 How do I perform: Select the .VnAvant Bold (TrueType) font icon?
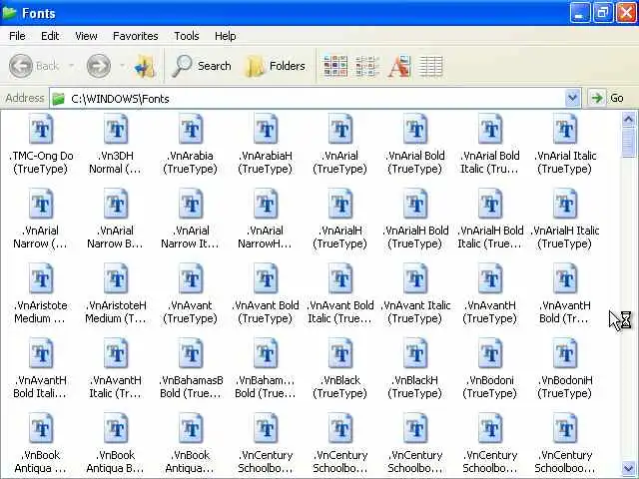(266, 278)
